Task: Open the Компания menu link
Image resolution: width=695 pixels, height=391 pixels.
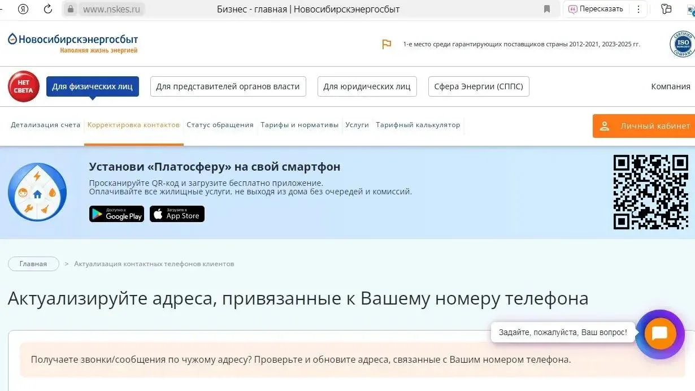Action: (x=671, y=86)
